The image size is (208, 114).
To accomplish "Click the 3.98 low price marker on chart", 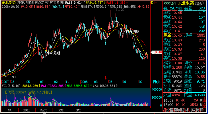I will 12,77.
